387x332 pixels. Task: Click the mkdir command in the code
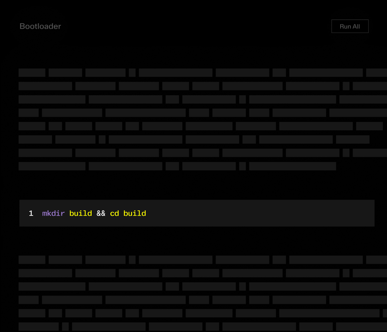pos(53,213)
